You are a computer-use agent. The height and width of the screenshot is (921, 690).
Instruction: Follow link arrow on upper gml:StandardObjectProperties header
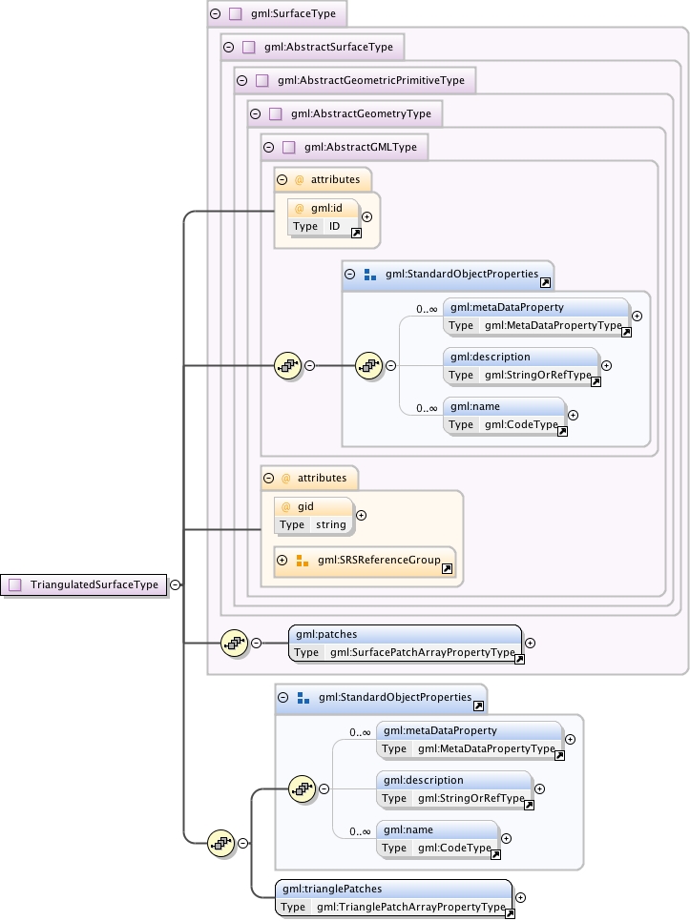546,282
